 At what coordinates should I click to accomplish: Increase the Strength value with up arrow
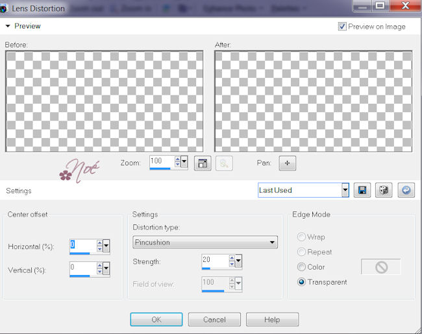[x=231, y=258]
